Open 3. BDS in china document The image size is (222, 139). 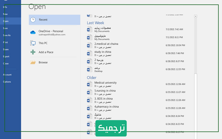tap(104, 99)
